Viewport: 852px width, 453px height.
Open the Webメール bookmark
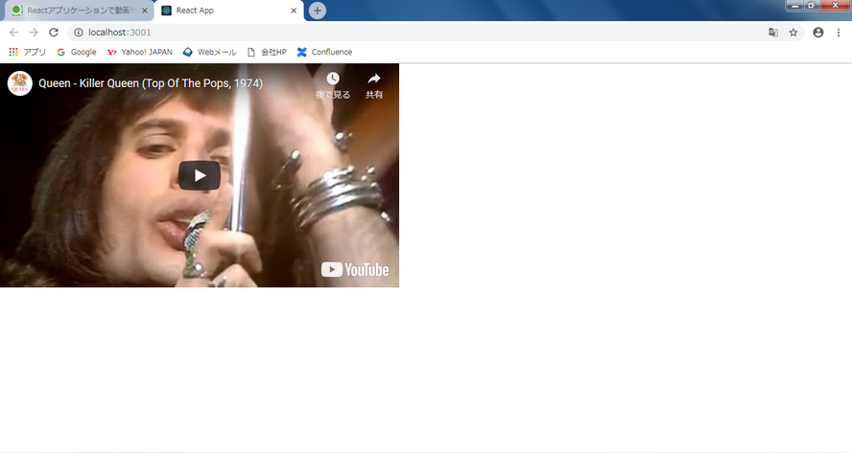209,52
